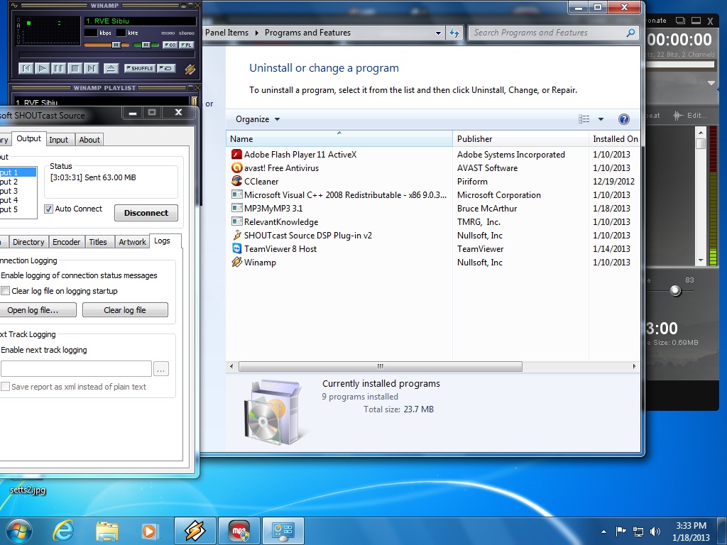Open file with Winamp Eject button
This screenshot has height=545, width=727.
(111, 69)
